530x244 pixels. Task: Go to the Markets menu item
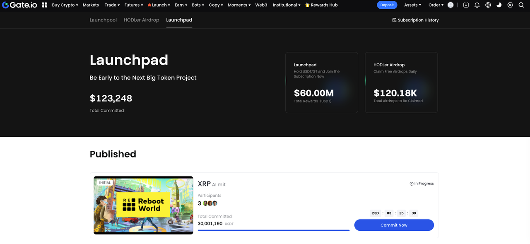click(x=91, y=5)
